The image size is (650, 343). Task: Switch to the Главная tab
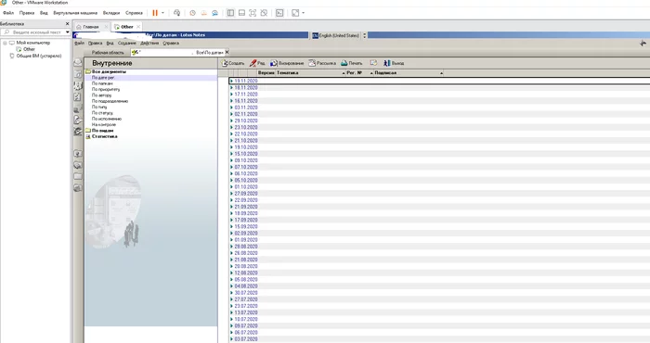point(91,27)
